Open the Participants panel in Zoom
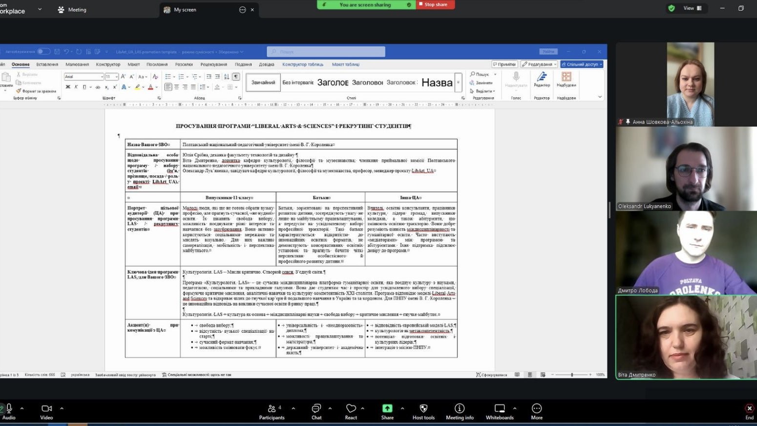Viewport: 757px width, 426px height. [272, 411]
